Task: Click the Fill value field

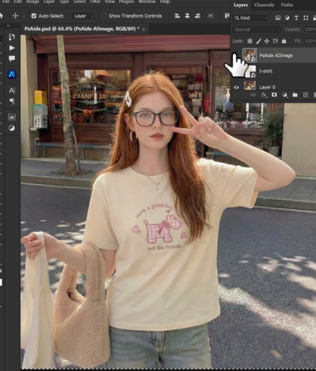Action: pyautogui.click(x=310, y=41)
